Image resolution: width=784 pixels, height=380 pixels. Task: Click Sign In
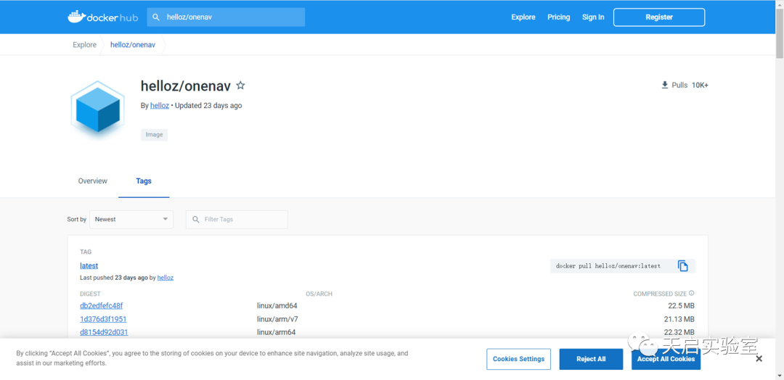pyautogui.click(x=593, y=17)
